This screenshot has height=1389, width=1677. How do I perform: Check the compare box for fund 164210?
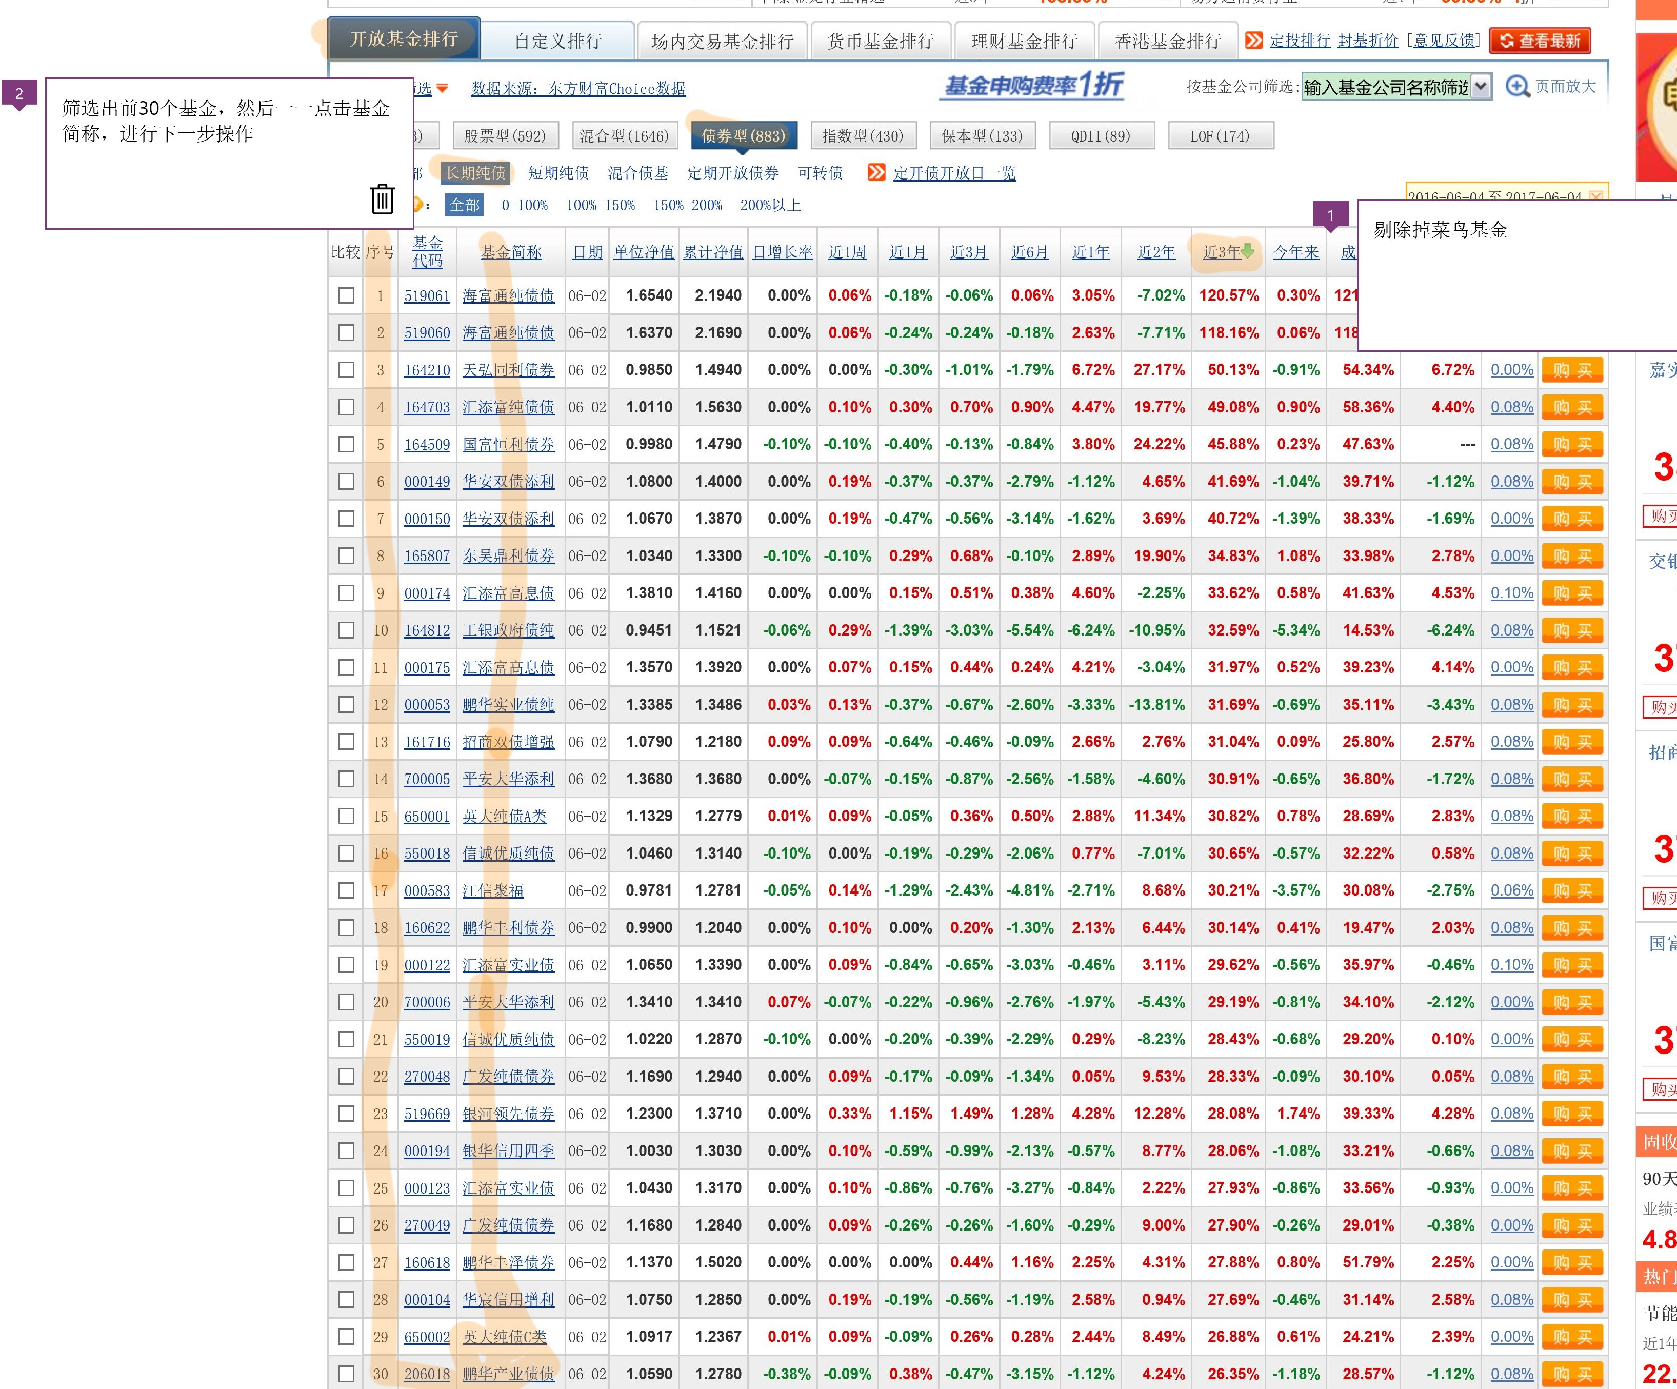pyautogui.click(x=346, y=370)
